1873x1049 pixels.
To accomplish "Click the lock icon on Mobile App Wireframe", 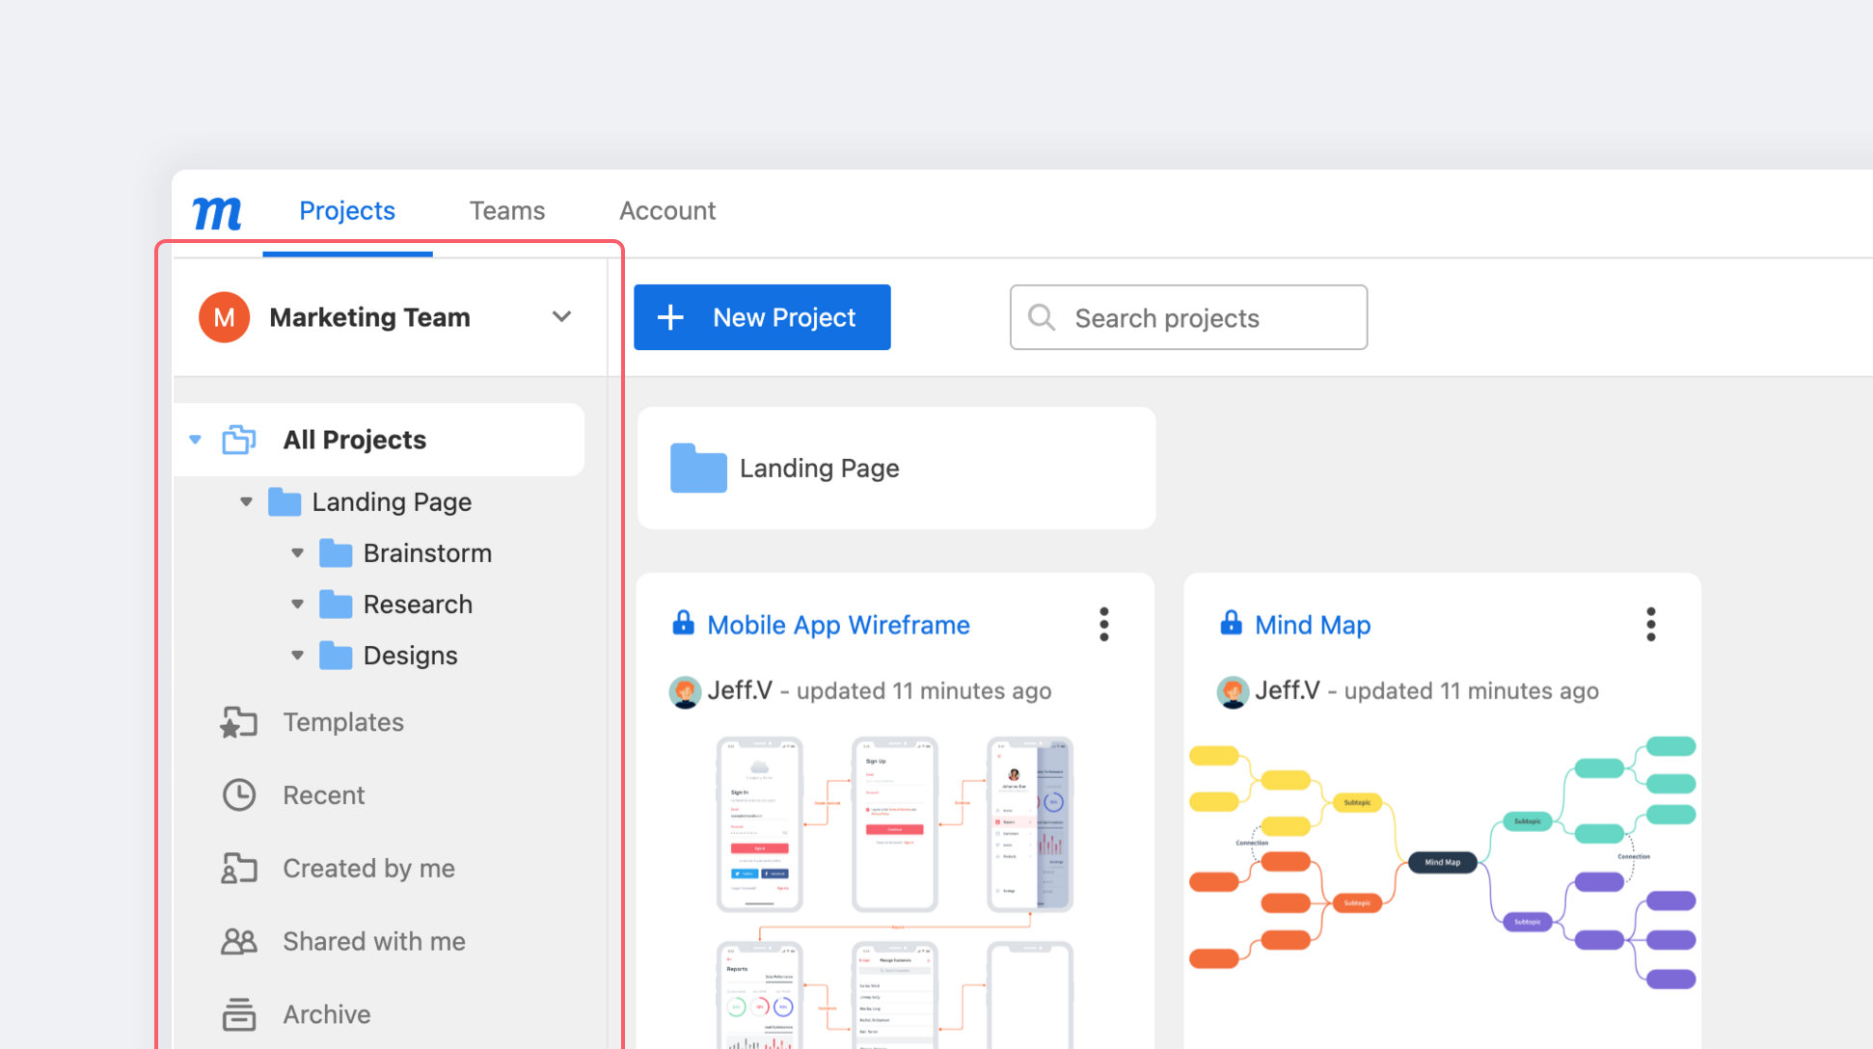I will coord(683,624).
